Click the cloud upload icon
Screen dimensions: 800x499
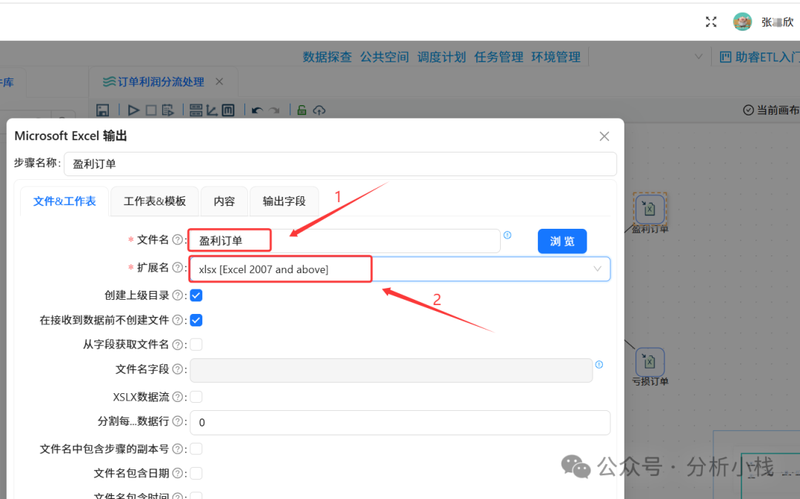coord(319,110)
